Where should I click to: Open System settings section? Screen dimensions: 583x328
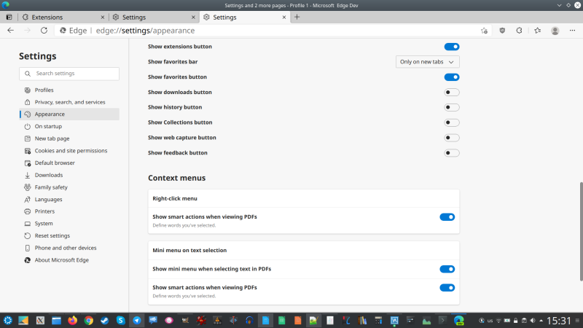[69, 224]
